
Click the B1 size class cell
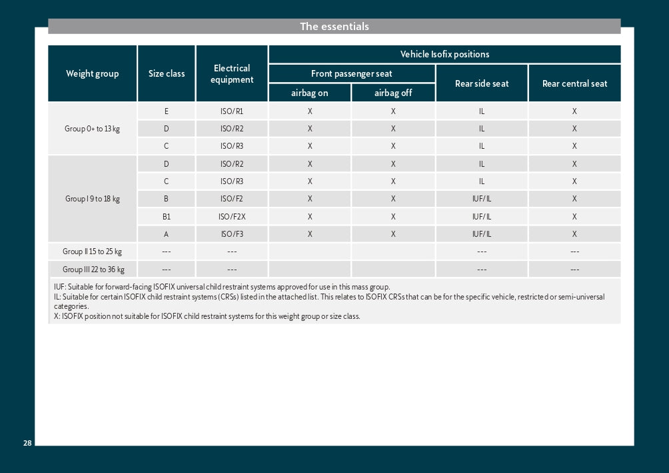point(167,217)
